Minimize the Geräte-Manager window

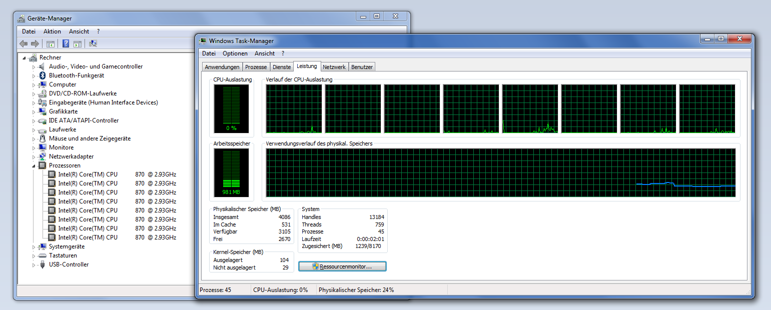363,16
